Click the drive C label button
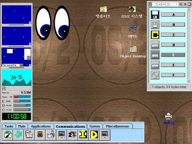The image size is (192, 144). (x=173, y=35)
